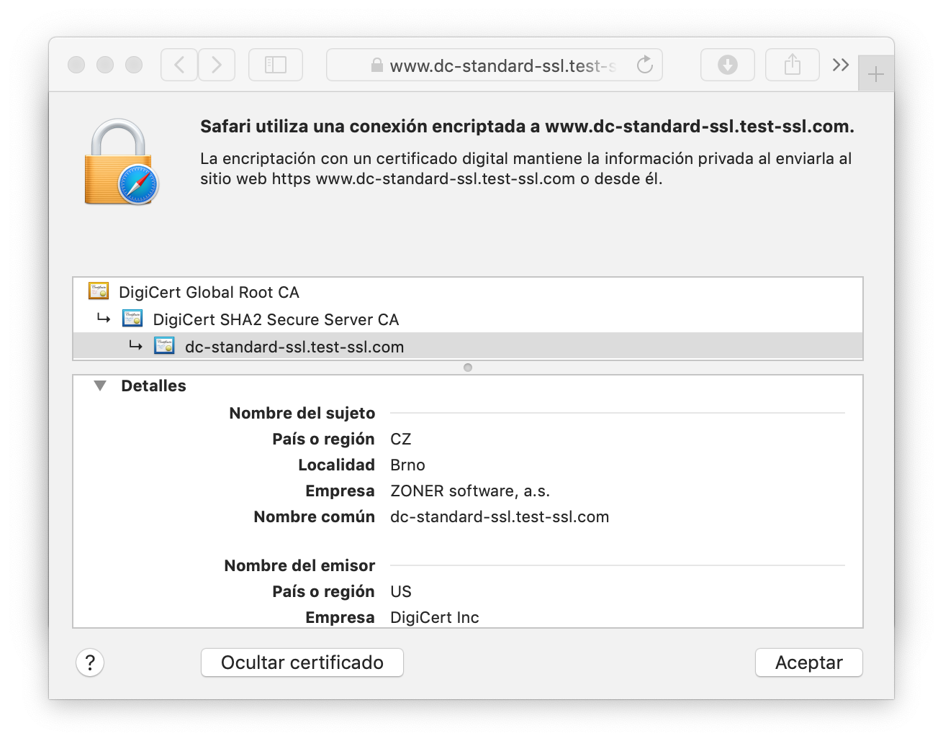
Task: Select DigiCert Global Root CA row
Action: [468, 291]
